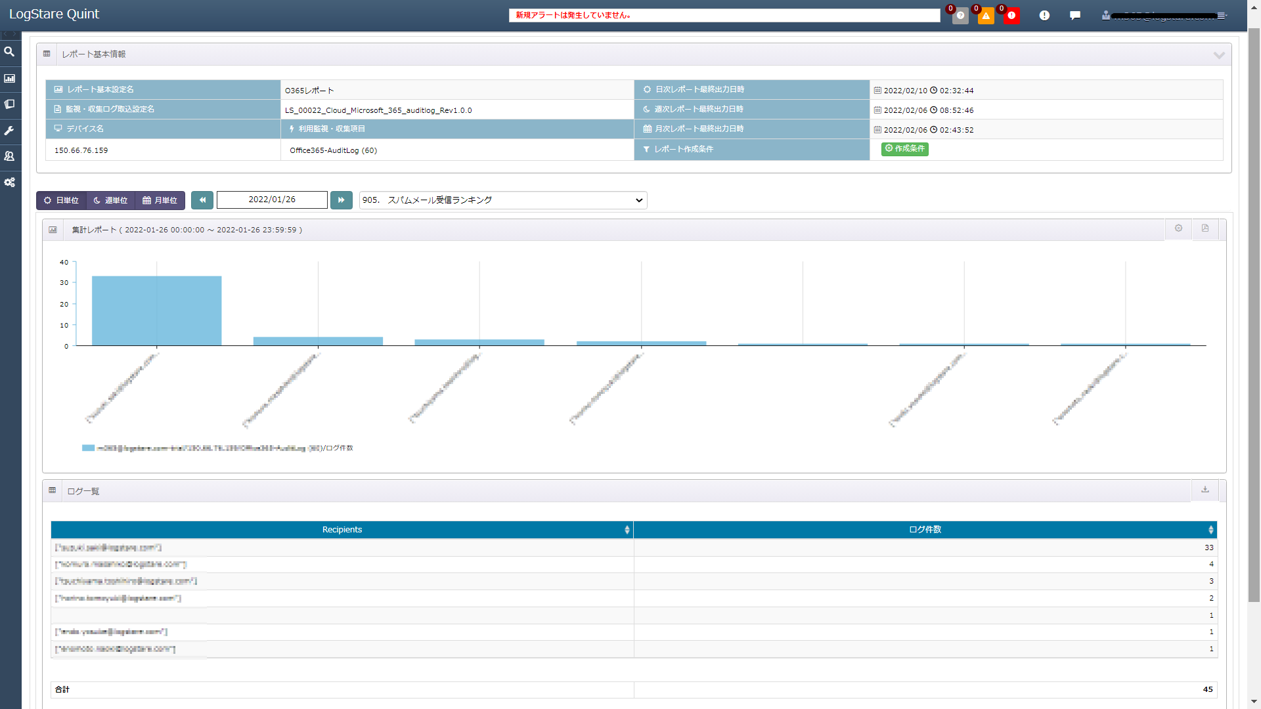Open the chat message icon in header
The width and height of the screenshot is (1261, 709).
[1075, 15]
